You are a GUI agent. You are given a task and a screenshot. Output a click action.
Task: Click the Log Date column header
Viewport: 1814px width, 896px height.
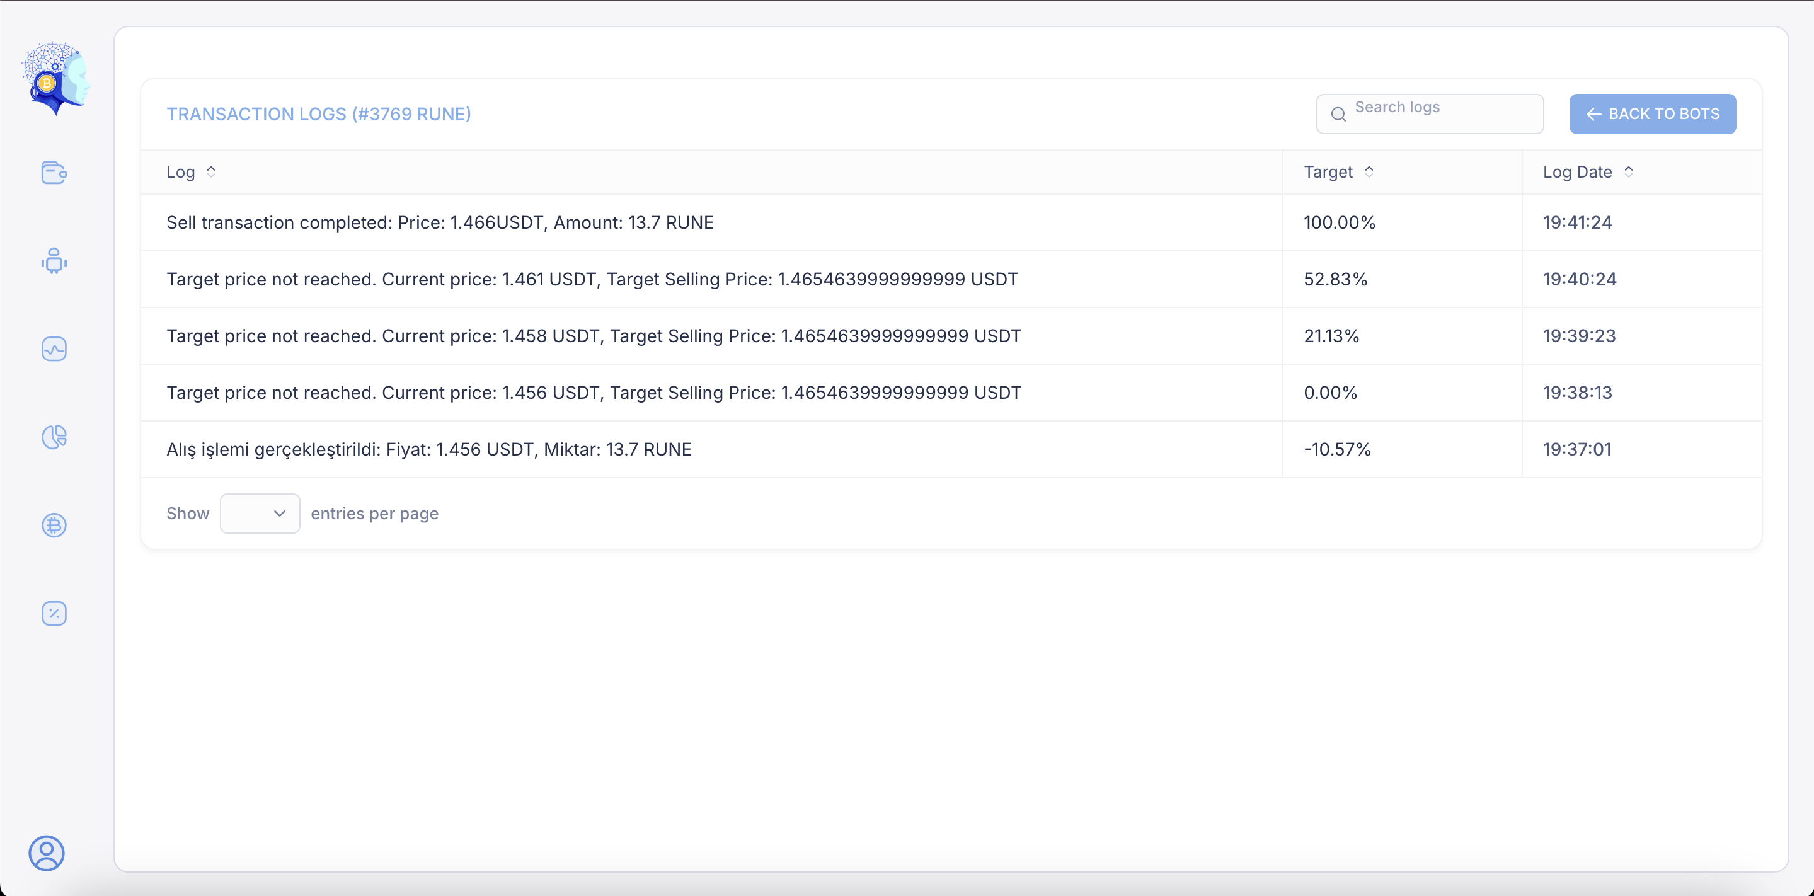pyautogui.click(x=1641, y=172)
